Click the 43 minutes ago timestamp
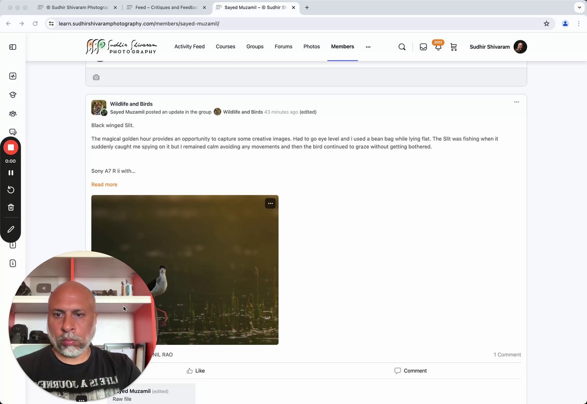The height and width of the screenshot is (404, 587). [x=281, y=112]
